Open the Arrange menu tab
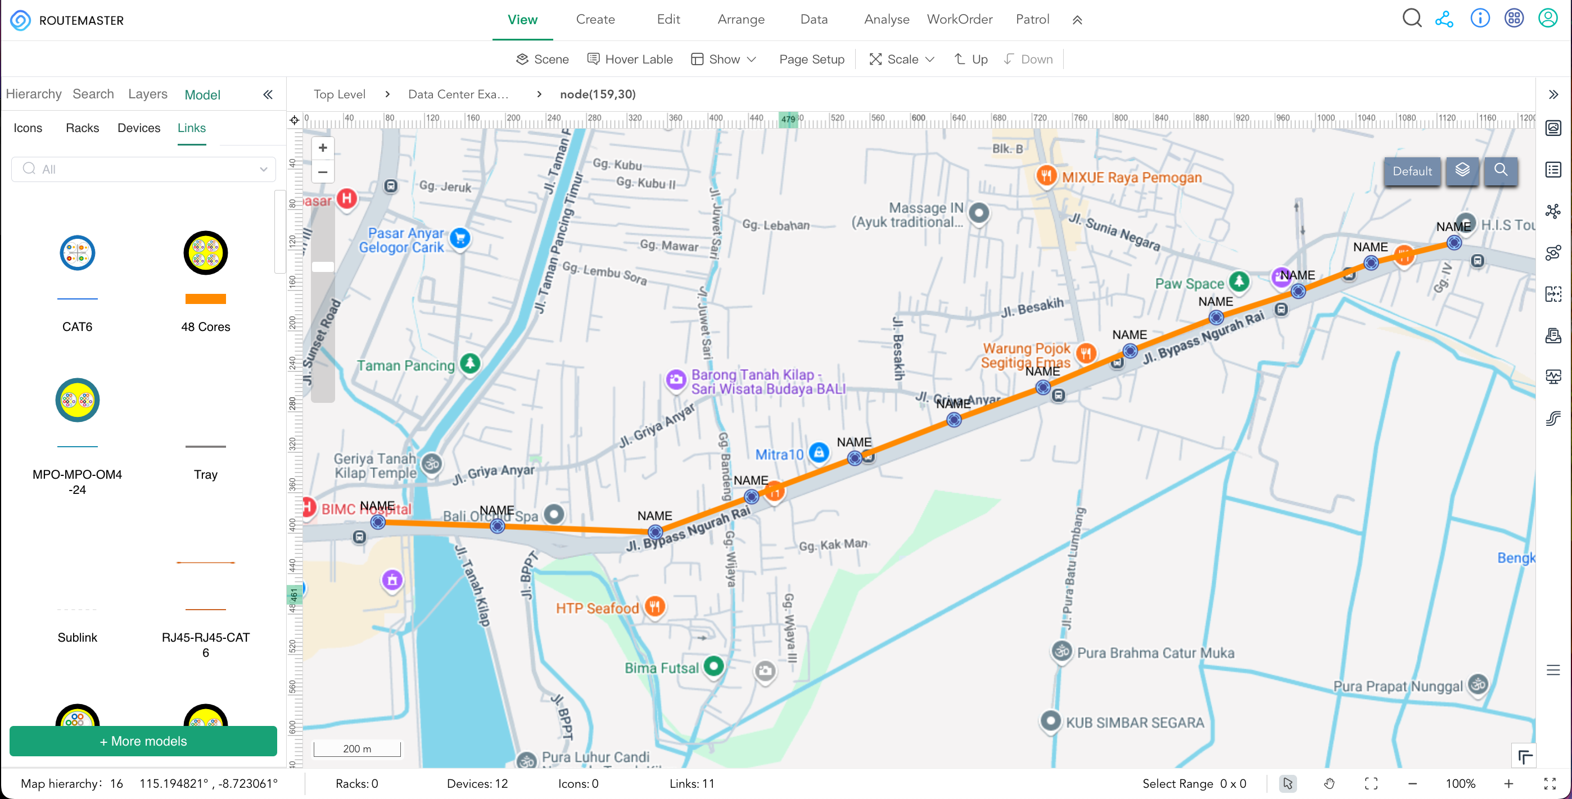The height and width of the screenshot is (799, 1572). point(741,20)
